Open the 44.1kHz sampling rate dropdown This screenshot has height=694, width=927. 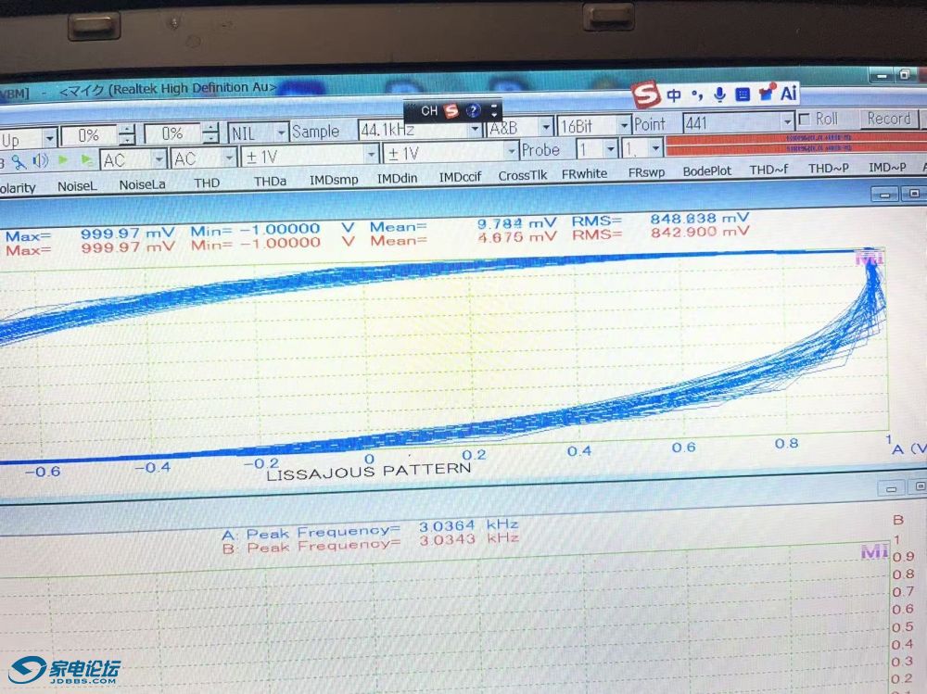click(x=475, y=128)
